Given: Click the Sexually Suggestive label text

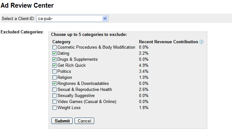Looking at the screenshot, I should click(76, 96).
